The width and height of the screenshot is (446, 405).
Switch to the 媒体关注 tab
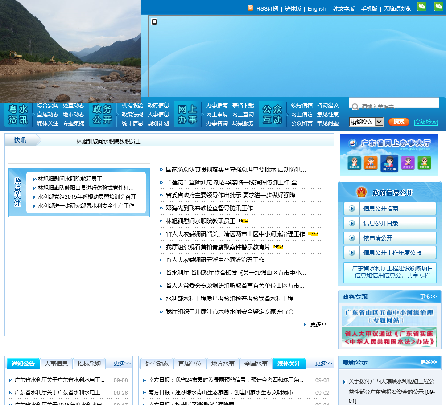289,364
